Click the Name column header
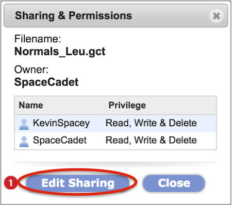This screenshot has width=232, height=205. pos(31,105)
